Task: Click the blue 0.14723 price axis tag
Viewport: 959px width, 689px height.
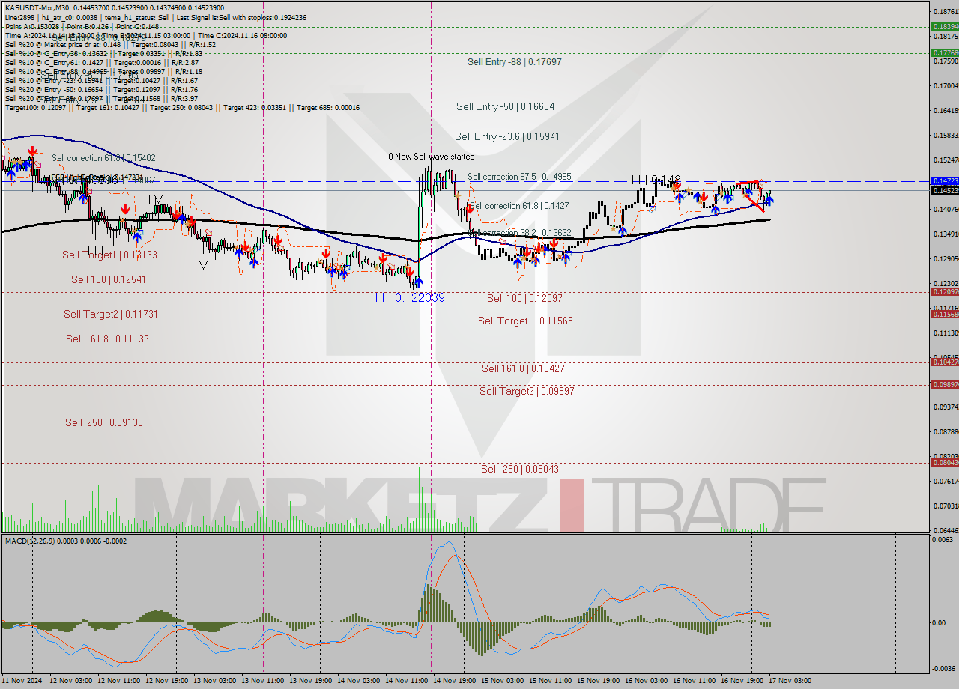Action: pyautogui.click(x=944, y=181)
